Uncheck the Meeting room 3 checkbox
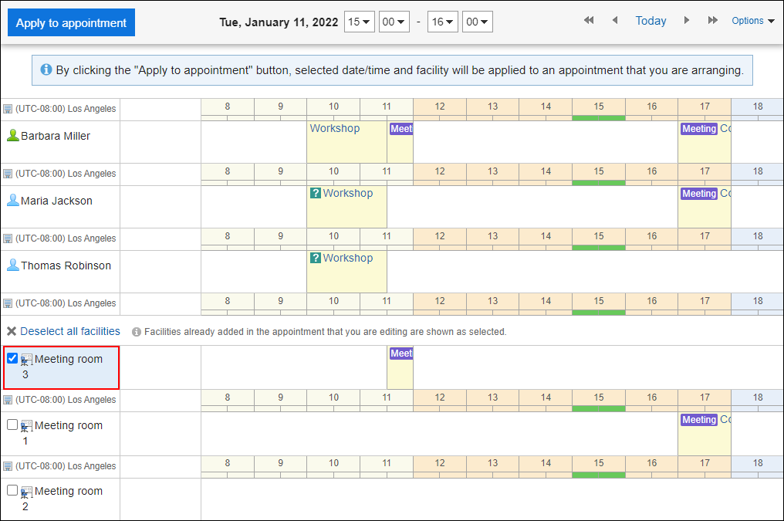 (12, 358)
